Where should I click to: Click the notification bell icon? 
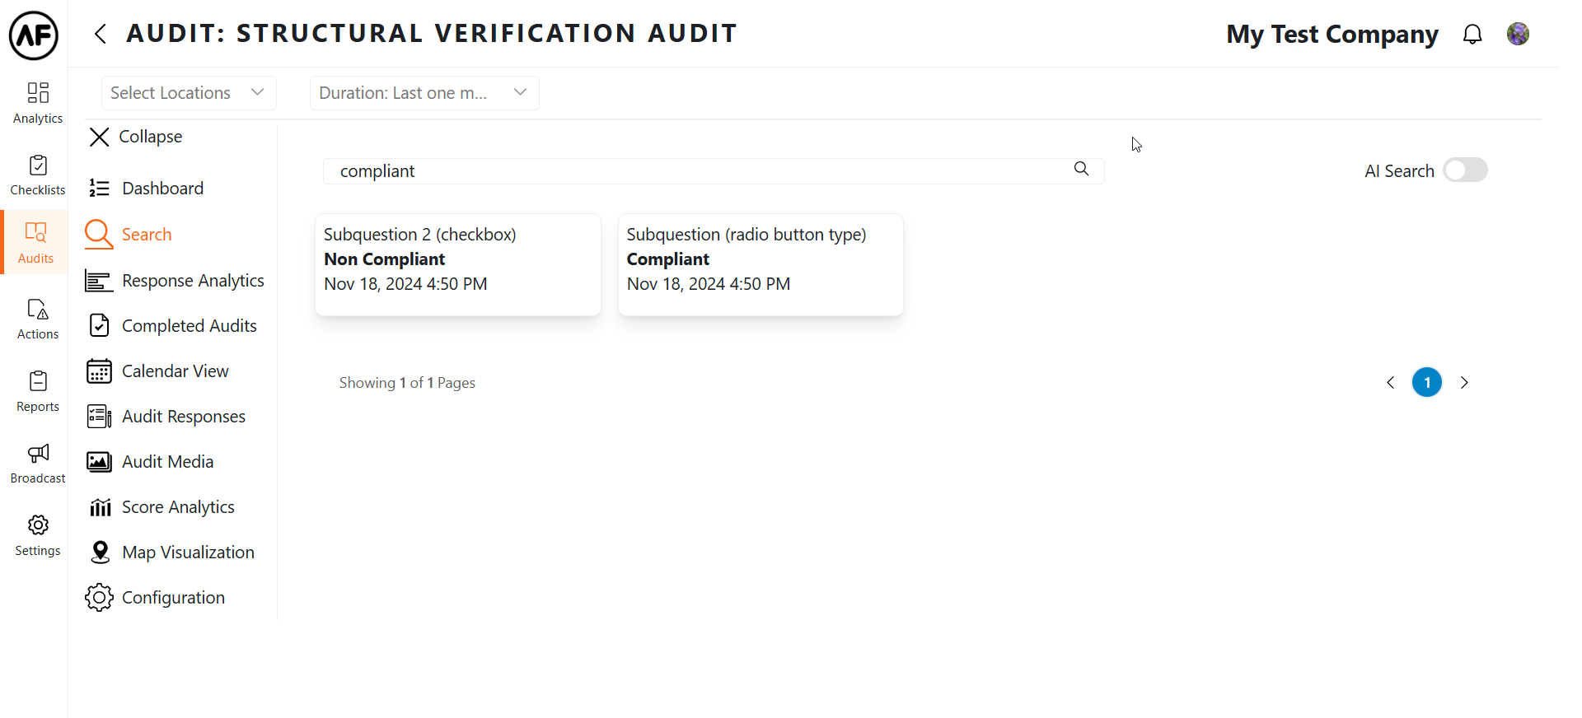(1472, 35)
